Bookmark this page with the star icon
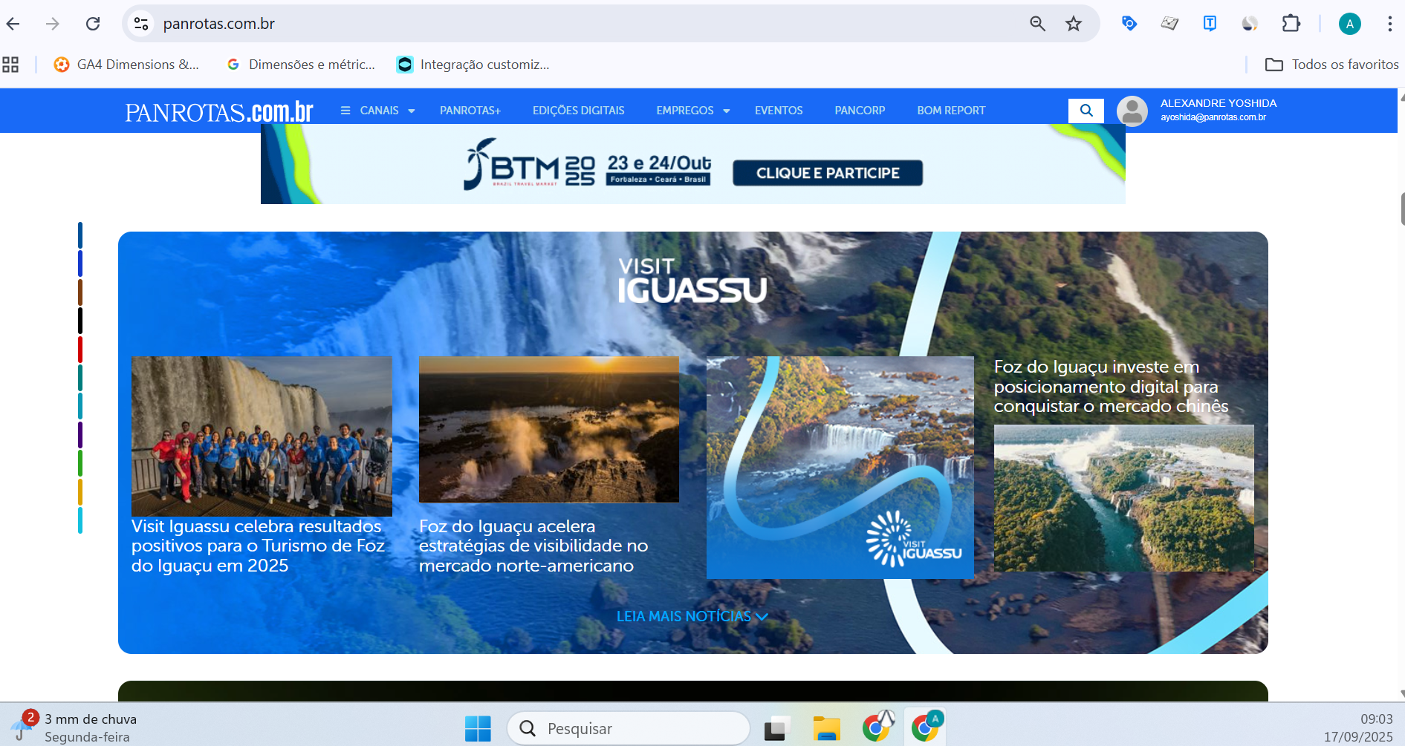 pos(1073,24)
